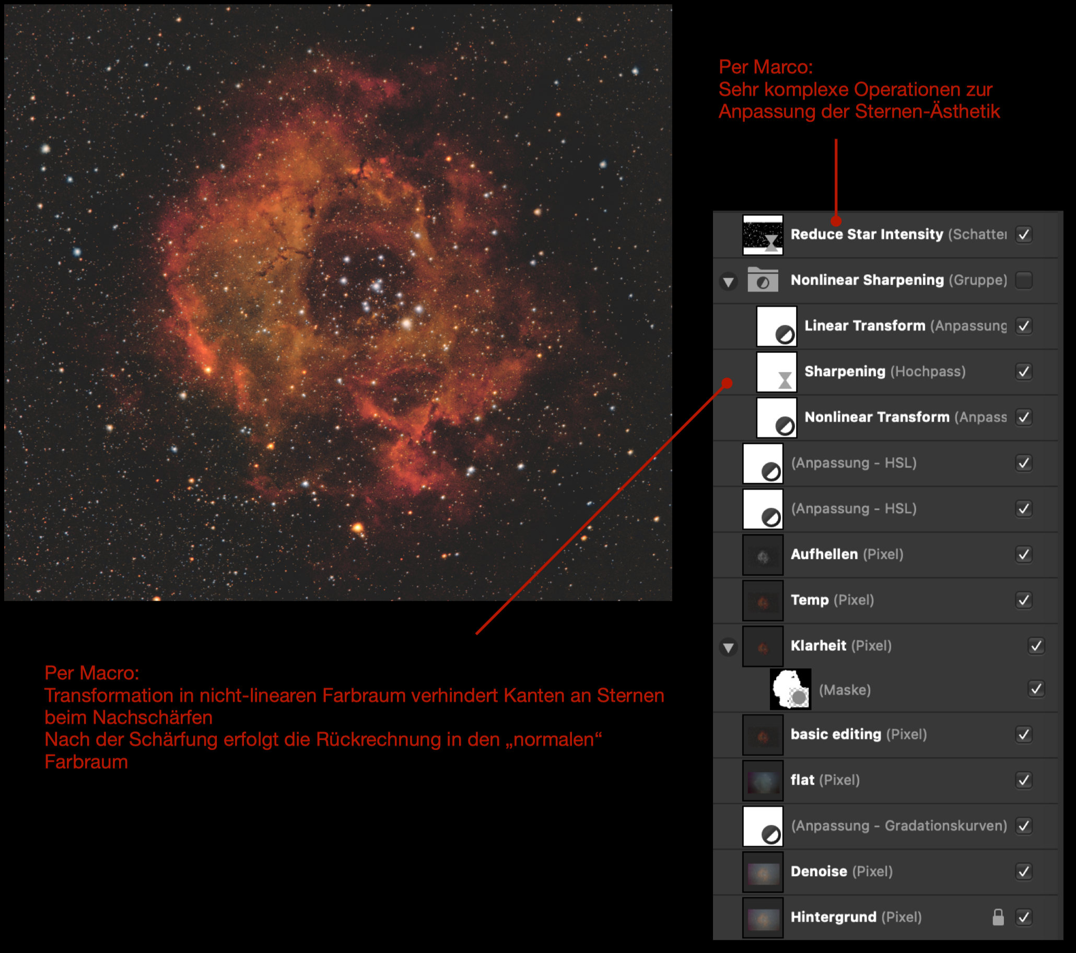Click the Klarheit layer mask thumbnail
Viewport: 1076px width, 953px height.
(x=790, y=690)
